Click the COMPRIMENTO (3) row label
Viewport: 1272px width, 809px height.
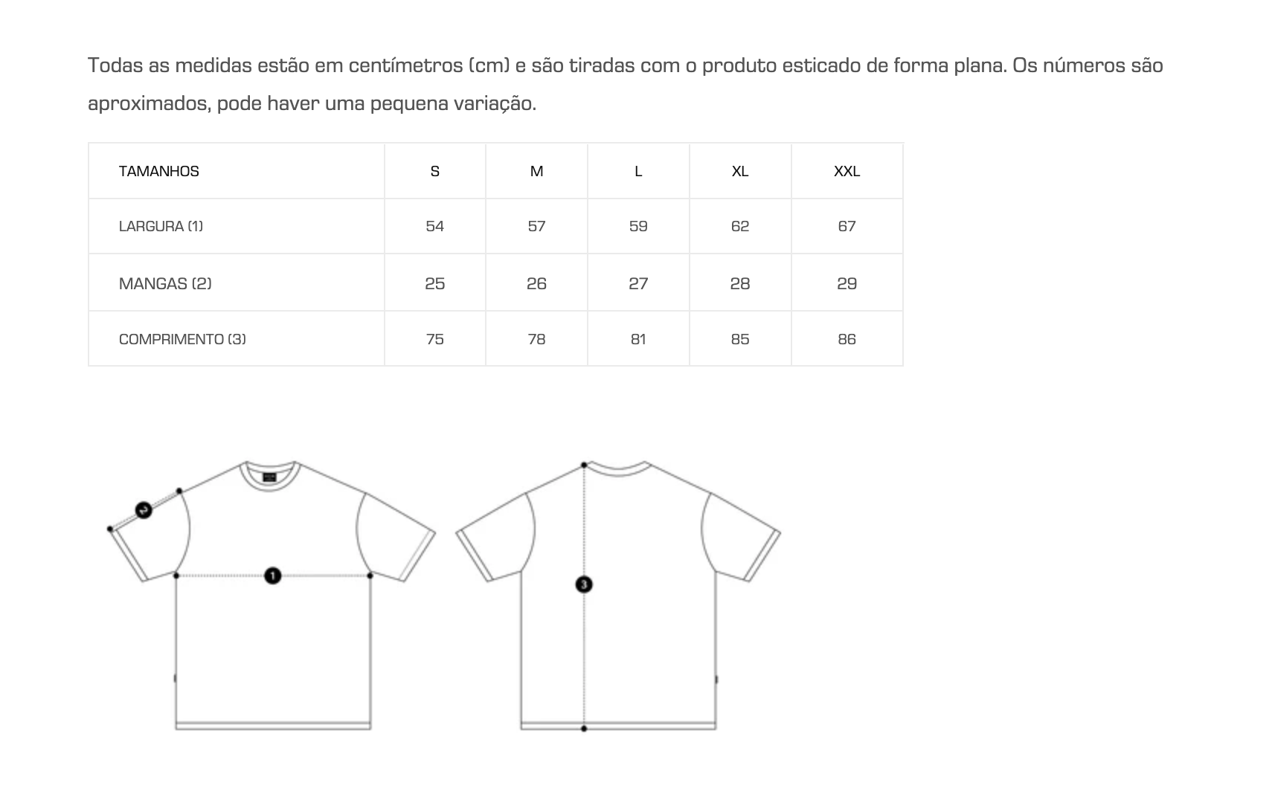click(x=182, y=339)
